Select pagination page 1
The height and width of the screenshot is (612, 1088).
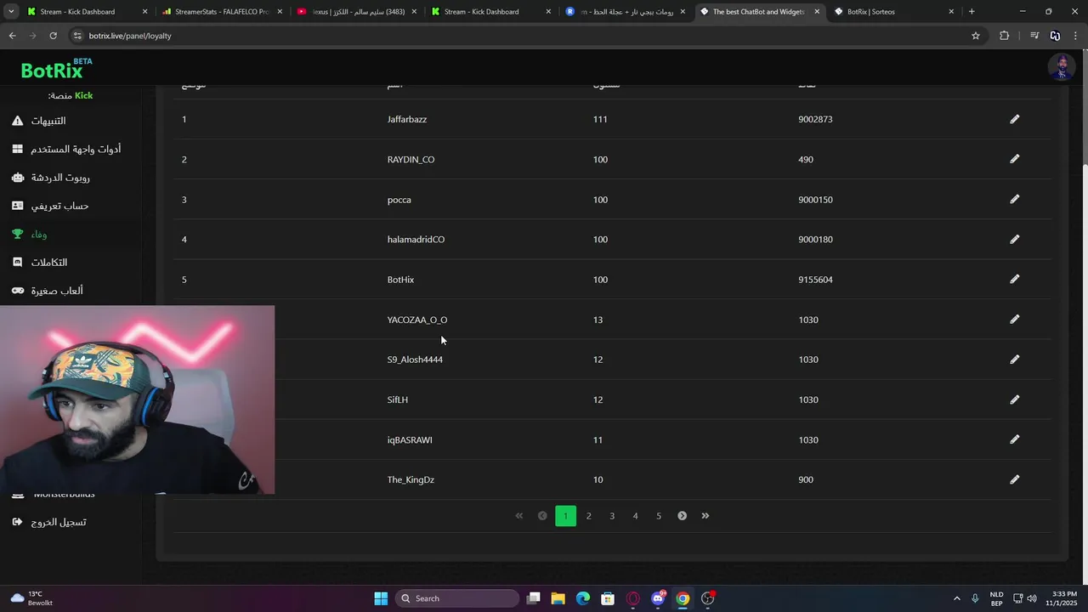point(565,516)
